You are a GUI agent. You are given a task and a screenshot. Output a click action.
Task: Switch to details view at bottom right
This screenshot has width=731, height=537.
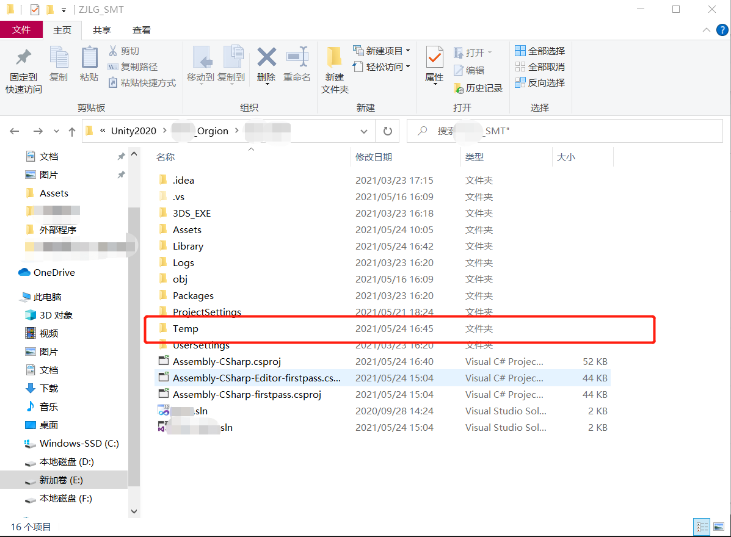[702, 526]
